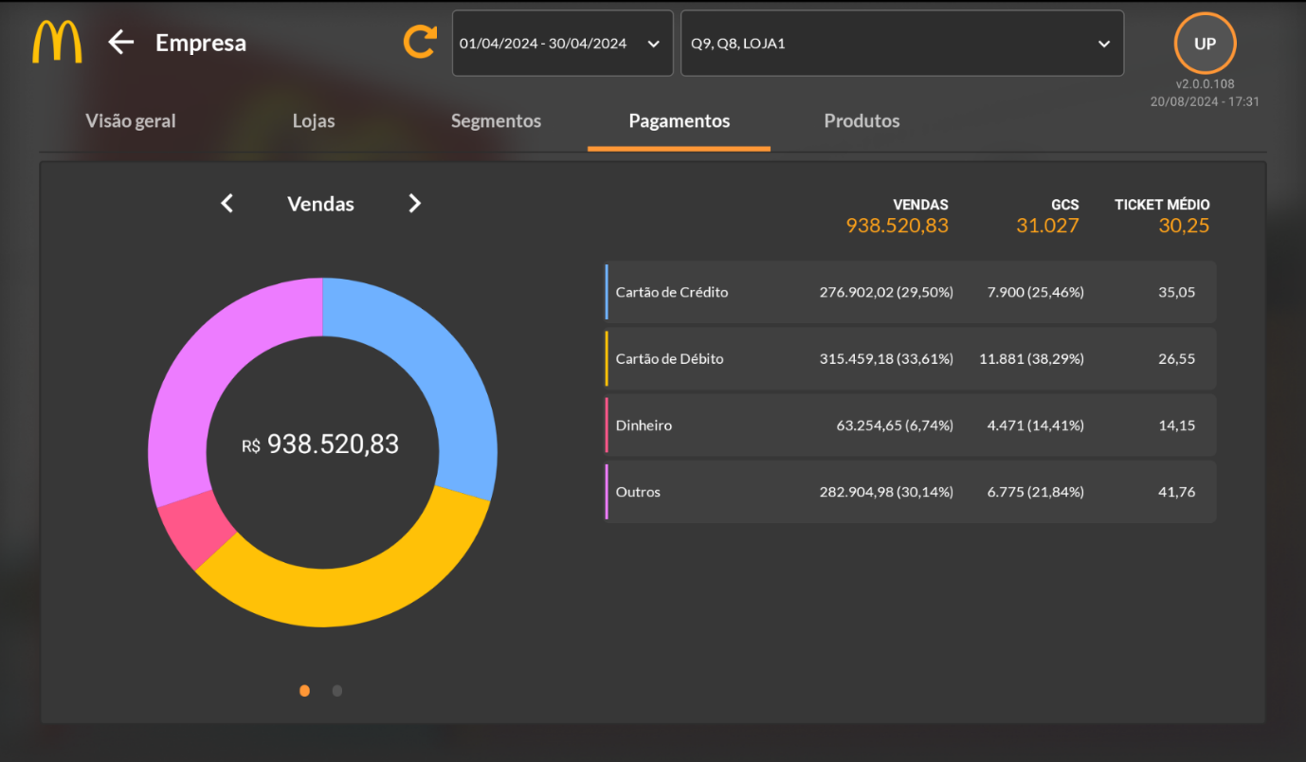This screenshot has height=762, width=1306.
Task: Click the VENDAS column header
Action: click(920, 205)
